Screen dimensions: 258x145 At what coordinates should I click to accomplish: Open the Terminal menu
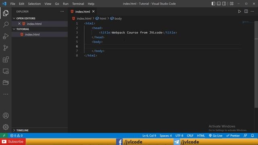[78, 4]
